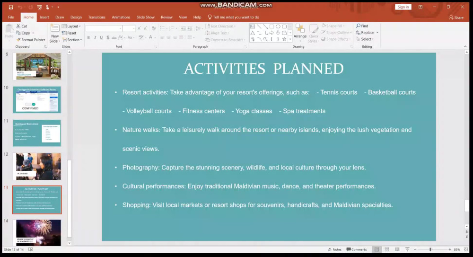Switch to the Design tab
The width and height of the screenshot is (473, 257).
click(76, 17)
